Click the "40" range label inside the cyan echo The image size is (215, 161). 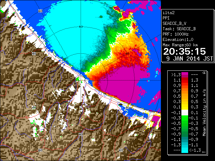pyautogui.click(x=81, y=26)
